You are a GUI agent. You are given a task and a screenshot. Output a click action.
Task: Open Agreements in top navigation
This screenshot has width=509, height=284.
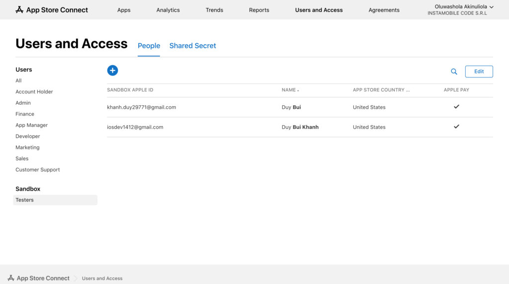point(384,10)
